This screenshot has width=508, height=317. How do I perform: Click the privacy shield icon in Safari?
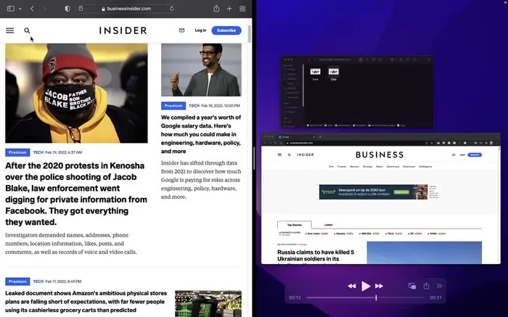[x=67, y=9]
